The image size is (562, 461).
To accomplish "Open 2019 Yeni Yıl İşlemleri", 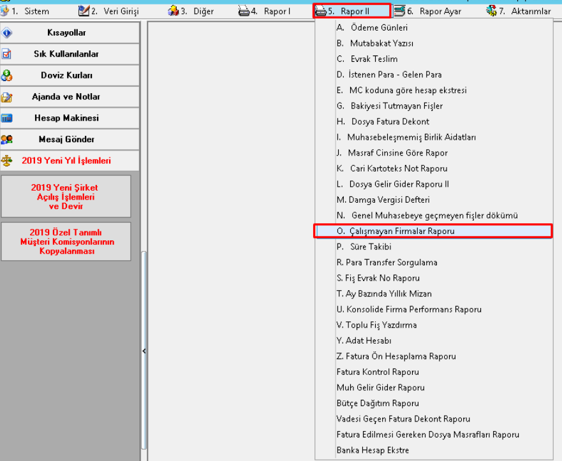I will pos(70,161).
